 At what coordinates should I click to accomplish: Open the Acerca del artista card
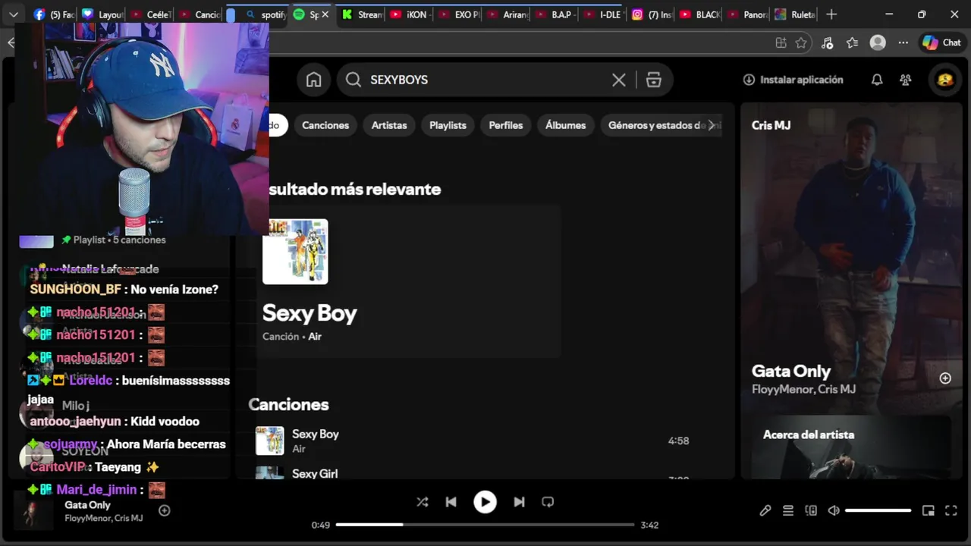click(x=851, y=447)
